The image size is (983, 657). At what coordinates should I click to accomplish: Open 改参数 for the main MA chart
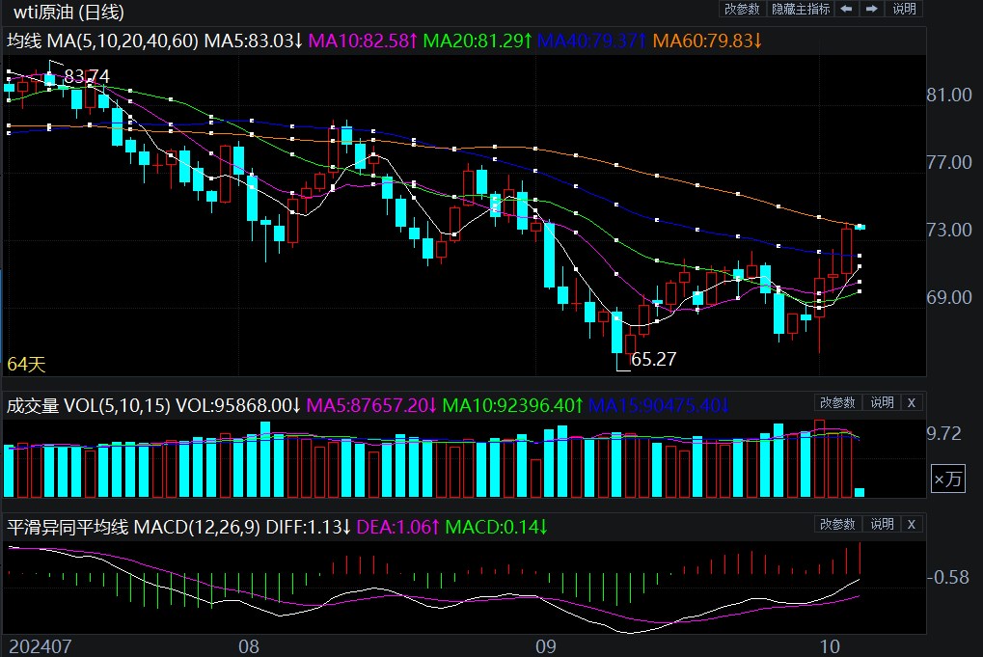(x=742, y=9)
